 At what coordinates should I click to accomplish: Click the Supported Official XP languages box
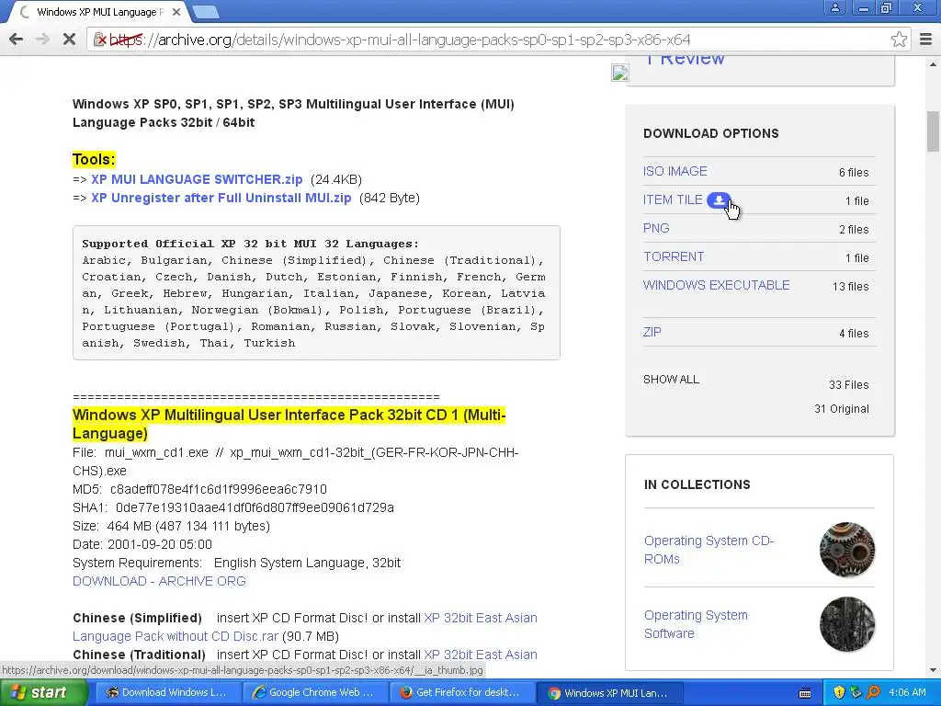point(316,293)
